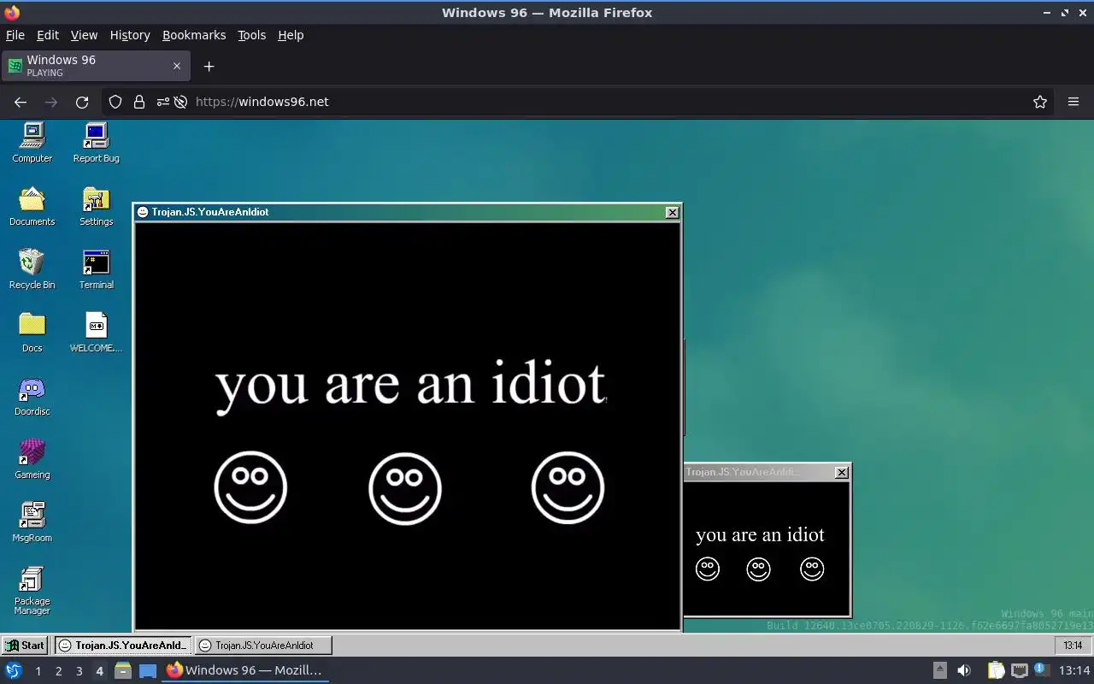Viewport: 1094px width, 684px height.
Task: Click the left smiley in small Trojan window
Action: coord(708,569)
